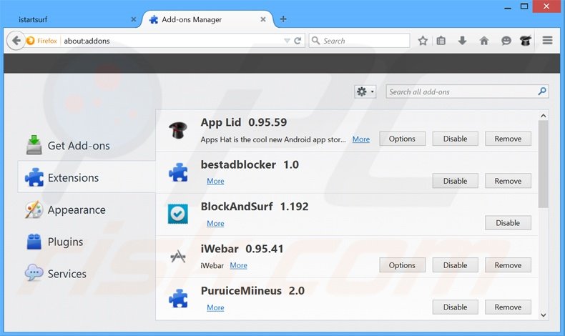Open a new tab with the plus button
The height and width of the screenshot is (336, 565).
(283, 19)
